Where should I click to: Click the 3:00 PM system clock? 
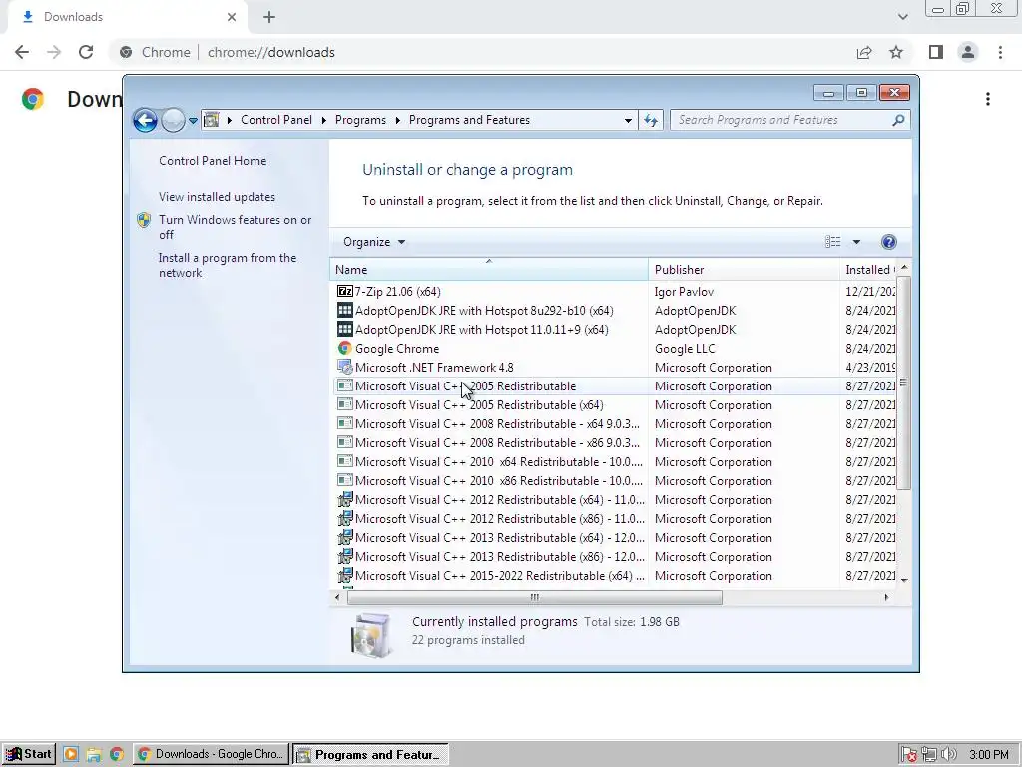988,755
